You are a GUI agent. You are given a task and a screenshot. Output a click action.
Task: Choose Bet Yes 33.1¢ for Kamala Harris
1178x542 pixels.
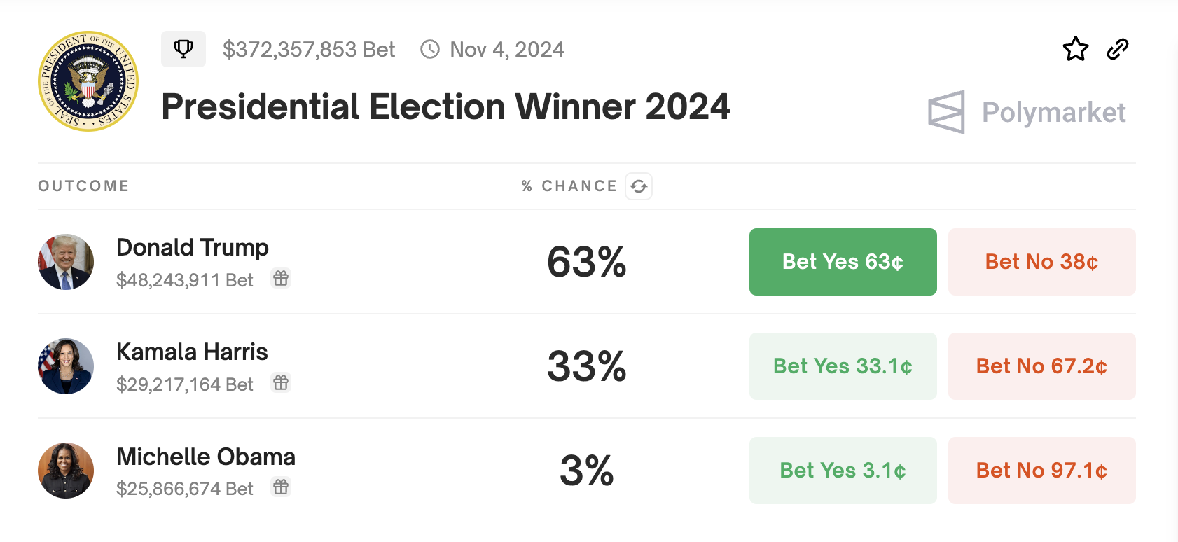point(843,366)
